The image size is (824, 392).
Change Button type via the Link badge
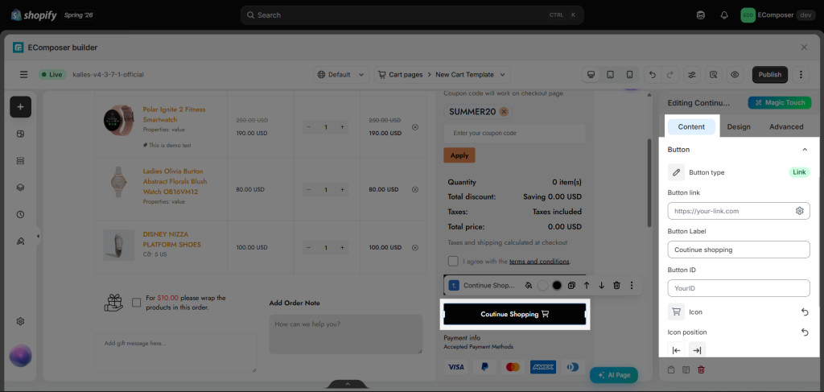point(799,171)
